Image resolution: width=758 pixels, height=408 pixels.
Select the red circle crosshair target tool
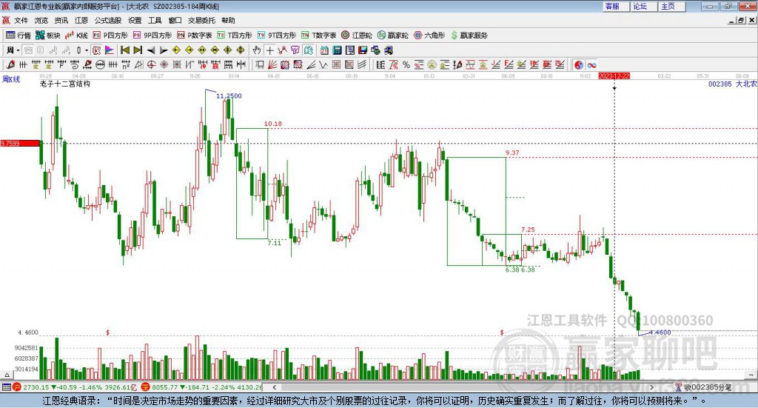click(151, 64)
